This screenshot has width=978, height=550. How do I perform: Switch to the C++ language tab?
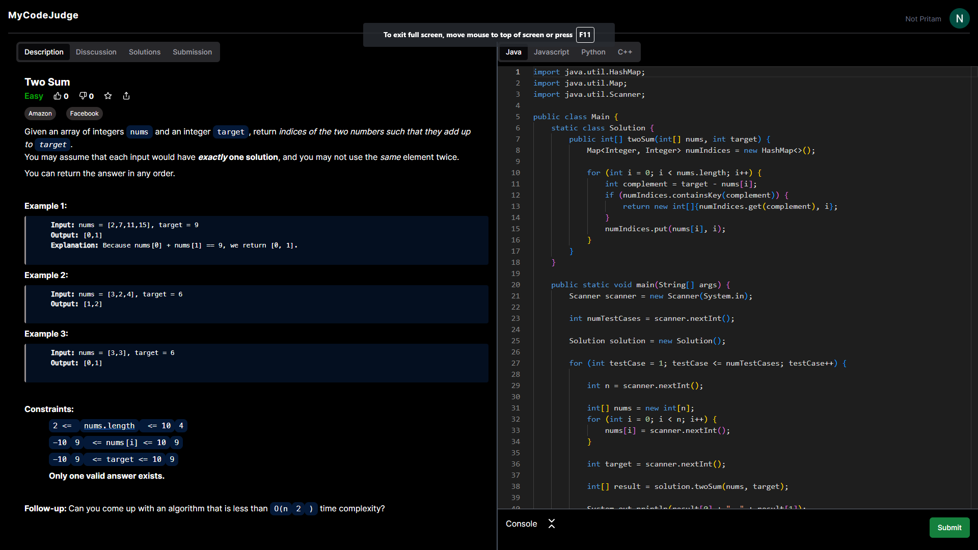coord(624,52)
